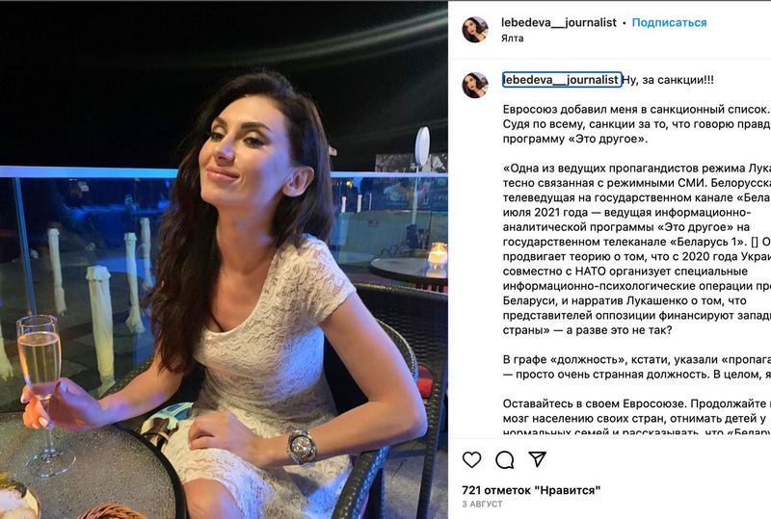771x519 pixels.
Task: Click paragraph starting «Одна из ведущих пропагандистов»
Action: pyautogui.click(x=637, y=249)
